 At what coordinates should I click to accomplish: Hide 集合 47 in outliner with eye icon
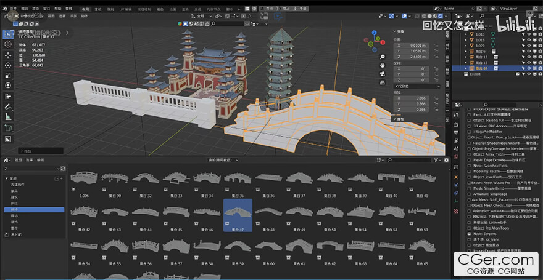pyautogui.click(x=528, y=68)
